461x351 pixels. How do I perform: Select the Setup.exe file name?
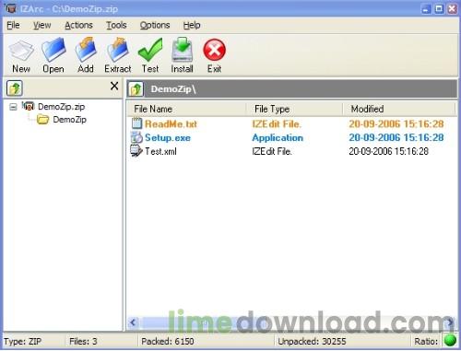[168, 137]
